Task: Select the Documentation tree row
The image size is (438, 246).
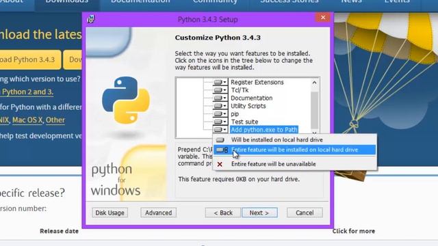Action: pyautogui.click(x=251, y=98)
